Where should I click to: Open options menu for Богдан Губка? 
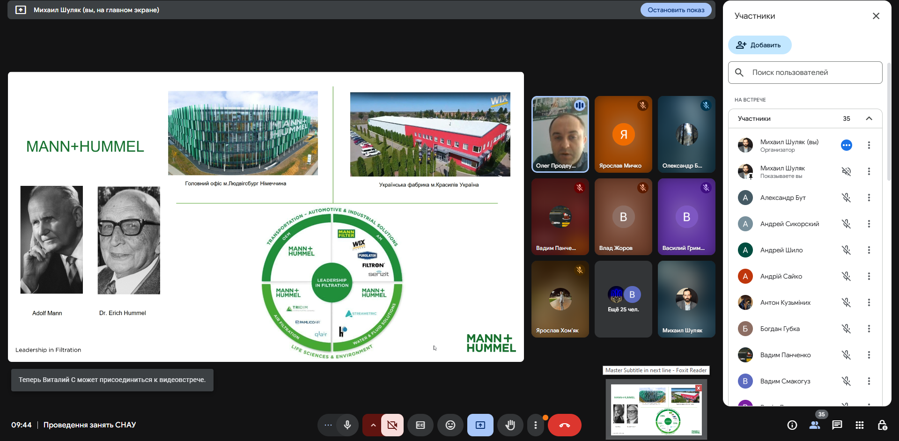pos(869,329)
